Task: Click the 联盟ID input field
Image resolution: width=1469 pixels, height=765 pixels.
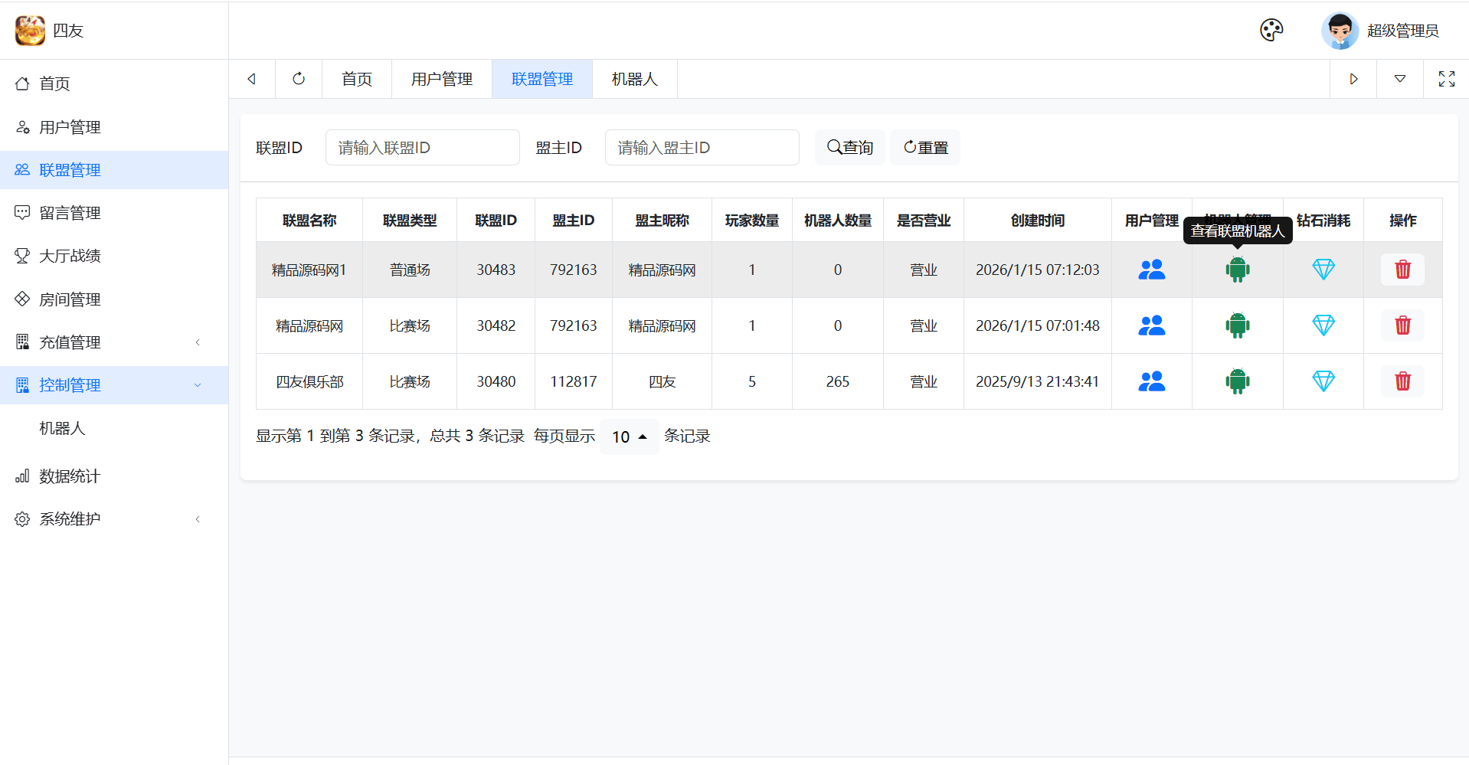Action: point(422,147)
